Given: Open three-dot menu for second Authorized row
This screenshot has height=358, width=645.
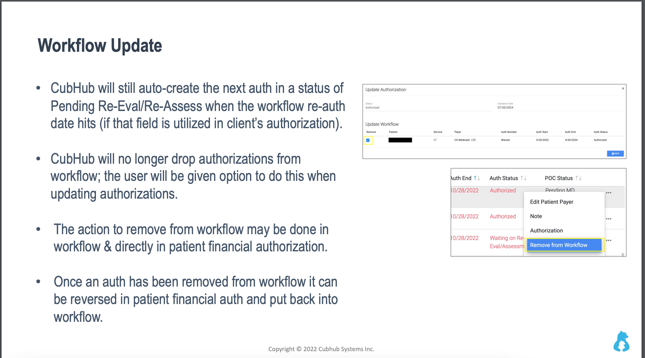Looking at the screenshot, I should tap(608, 219).
